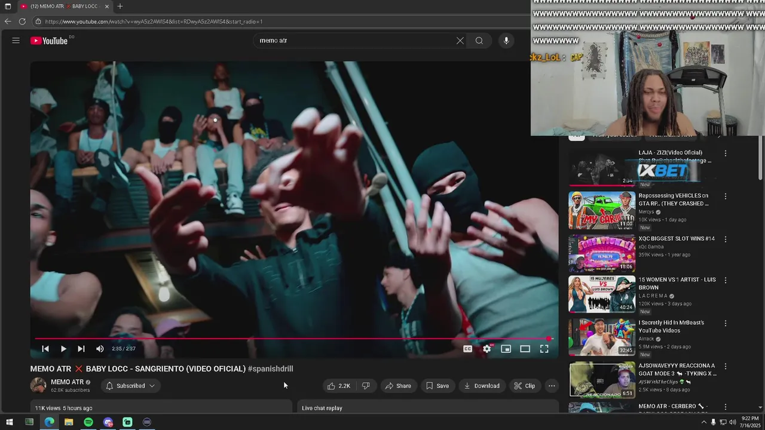Open a new browser tab
This screenshot has width=765, height=430.
(x=120, y=7)
